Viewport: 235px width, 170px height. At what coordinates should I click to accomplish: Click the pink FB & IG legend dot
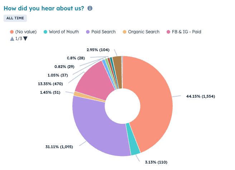point(168,32)
